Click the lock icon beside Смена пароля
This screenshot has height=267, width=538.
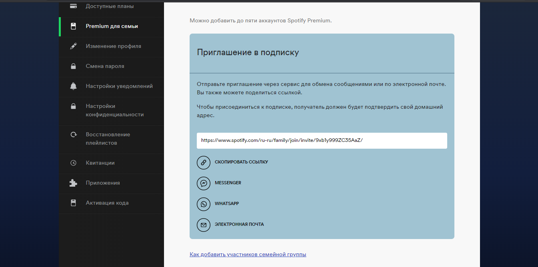tap(73, 66)
